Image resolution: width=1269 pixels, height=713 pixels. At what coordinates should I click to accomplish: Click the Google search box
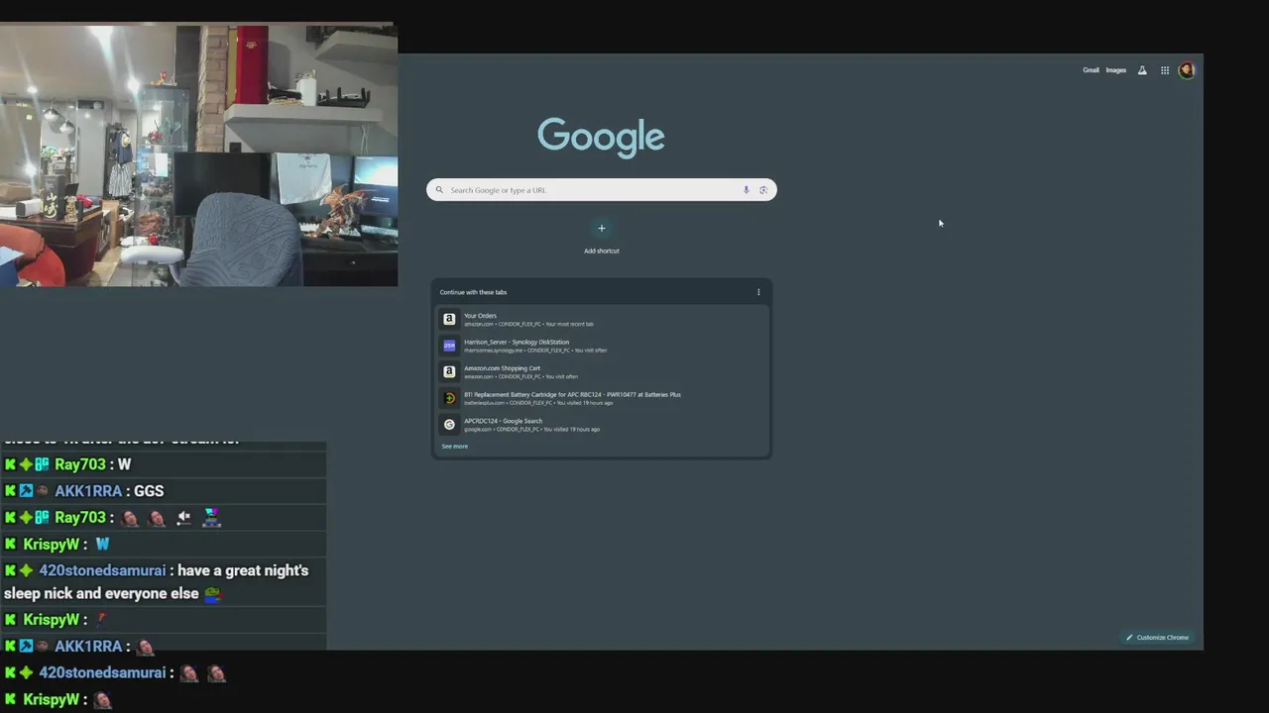pos(602,190)
